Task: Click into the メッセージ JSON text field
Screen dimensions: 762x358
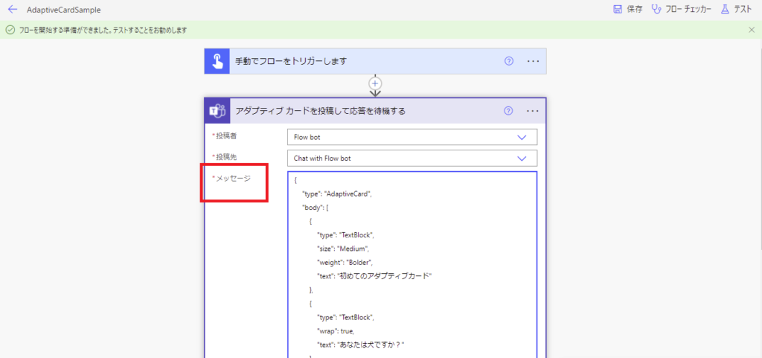Action: coord(412,264)
